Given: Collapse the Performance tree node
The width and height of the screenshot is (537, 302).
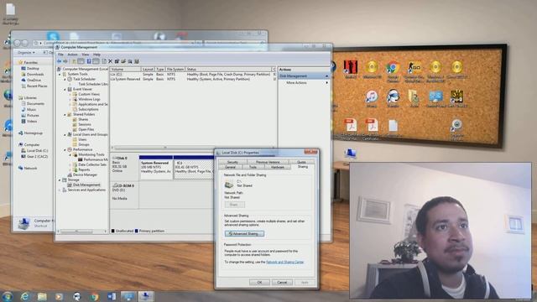Looking at the screenshot, I should 65,149.
